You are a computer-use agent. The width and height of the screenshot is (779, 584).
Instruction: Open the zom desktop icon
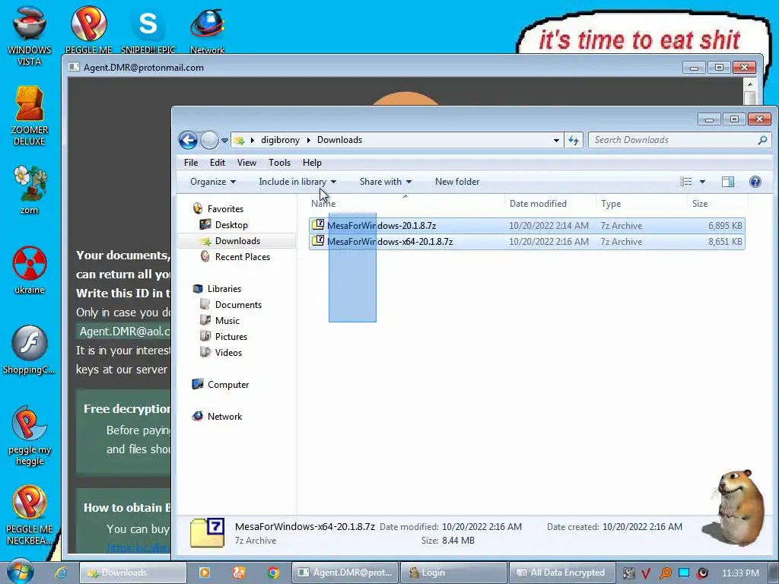(x=30, y=189)
